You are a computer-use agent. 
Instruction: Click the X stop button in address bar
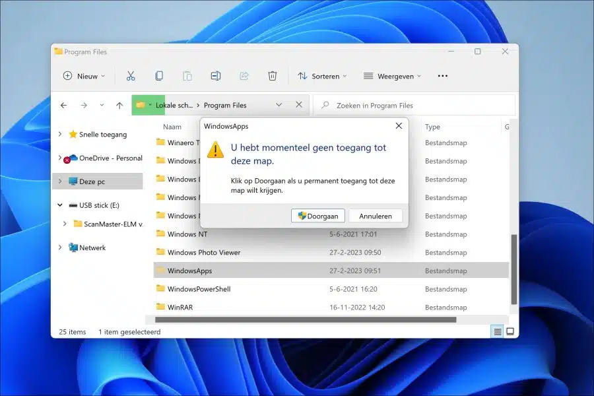click(299, 104)
